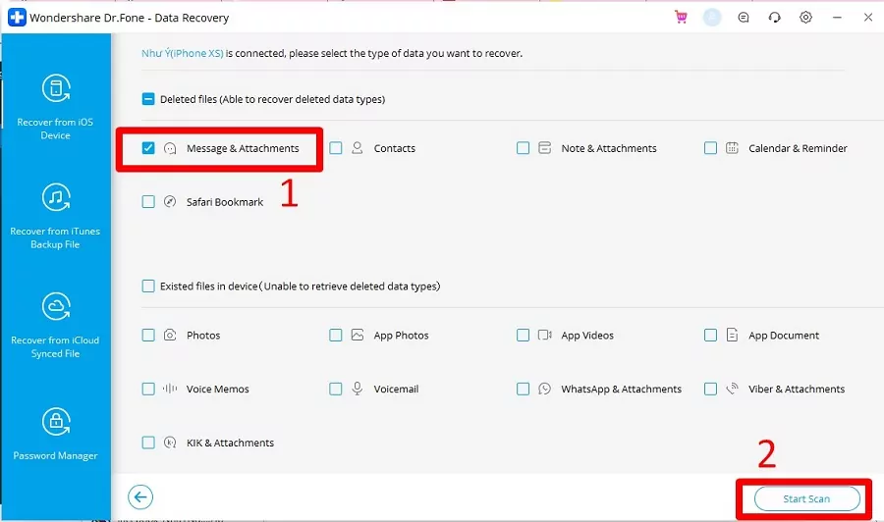Click the Note & Attachments icon
The width and height of the screenshot is (884, 522).
tap(544, 148)
